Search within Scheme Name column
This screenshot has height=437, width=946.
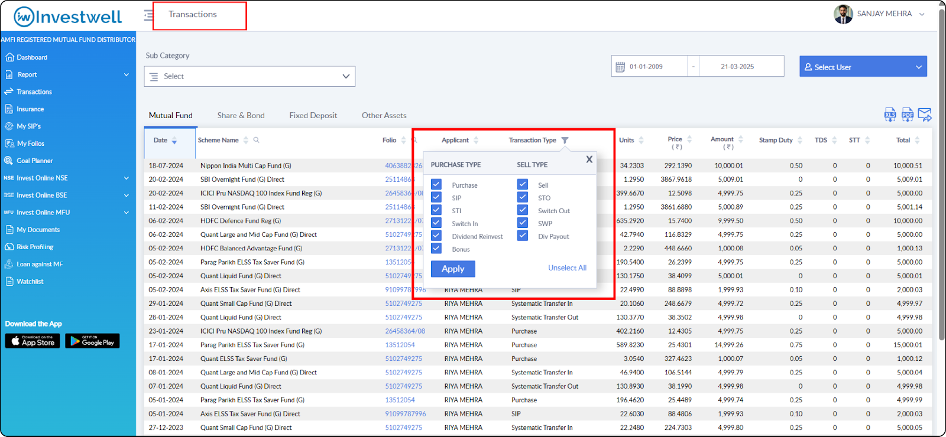(x=256, y=140)
